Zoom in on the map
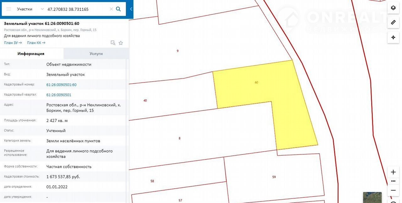402x203 pixels. click(x=393, y=172)
